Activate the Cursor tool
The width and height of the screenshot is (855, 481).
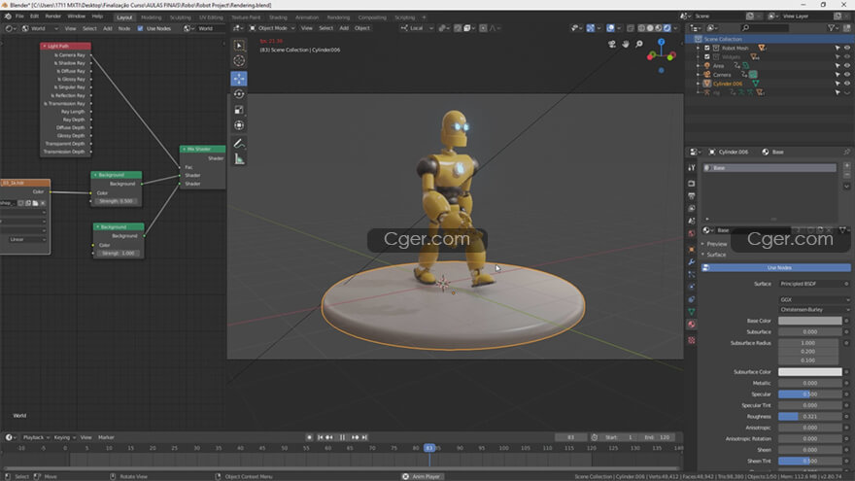239,61
